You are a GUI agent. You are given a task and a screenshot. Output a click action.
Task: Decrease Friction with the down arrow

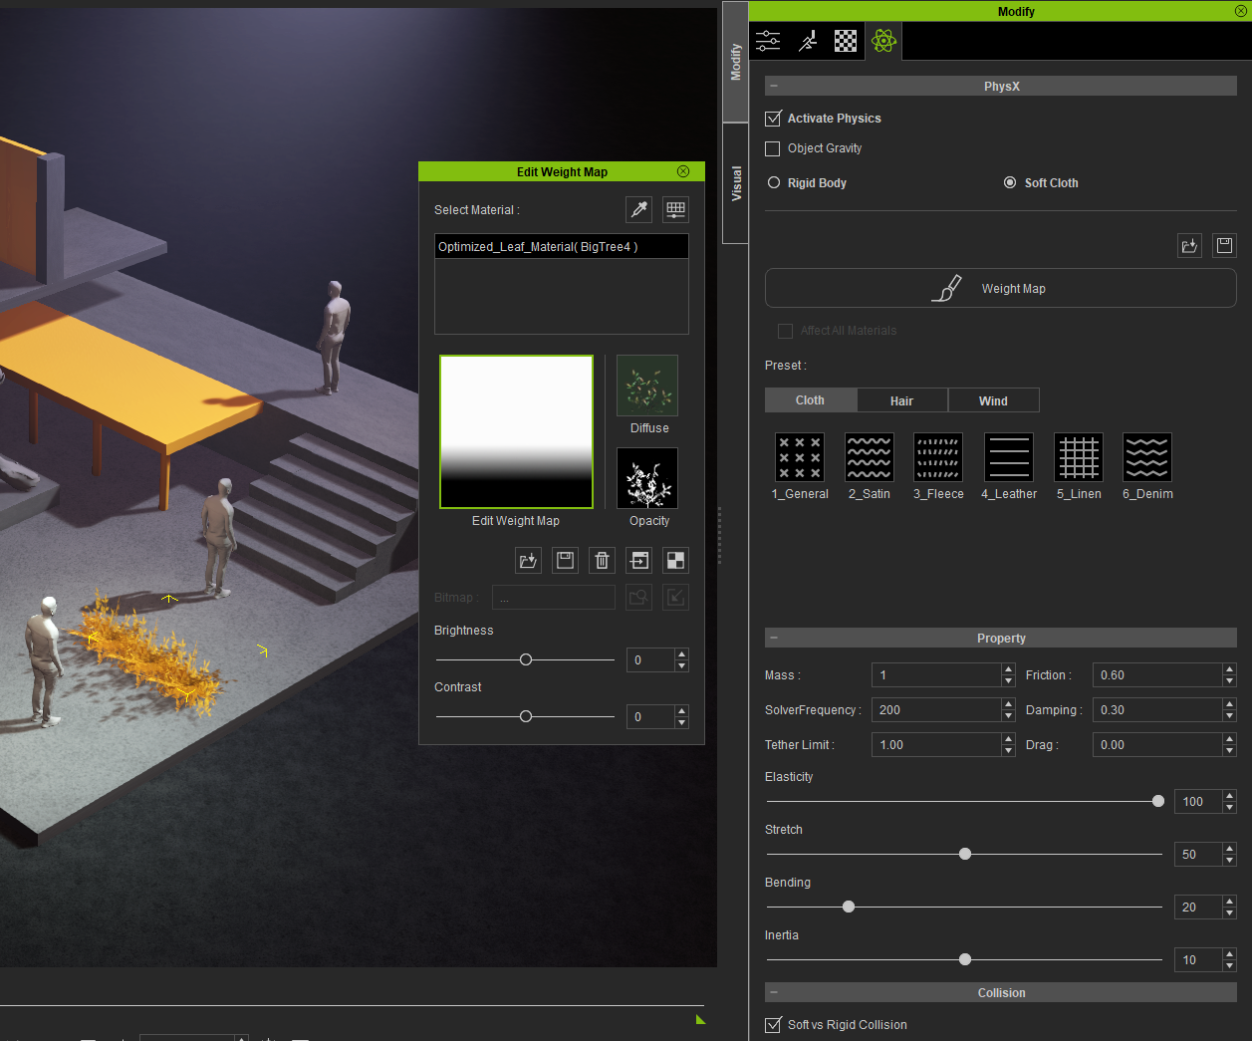pos(1229,681)
